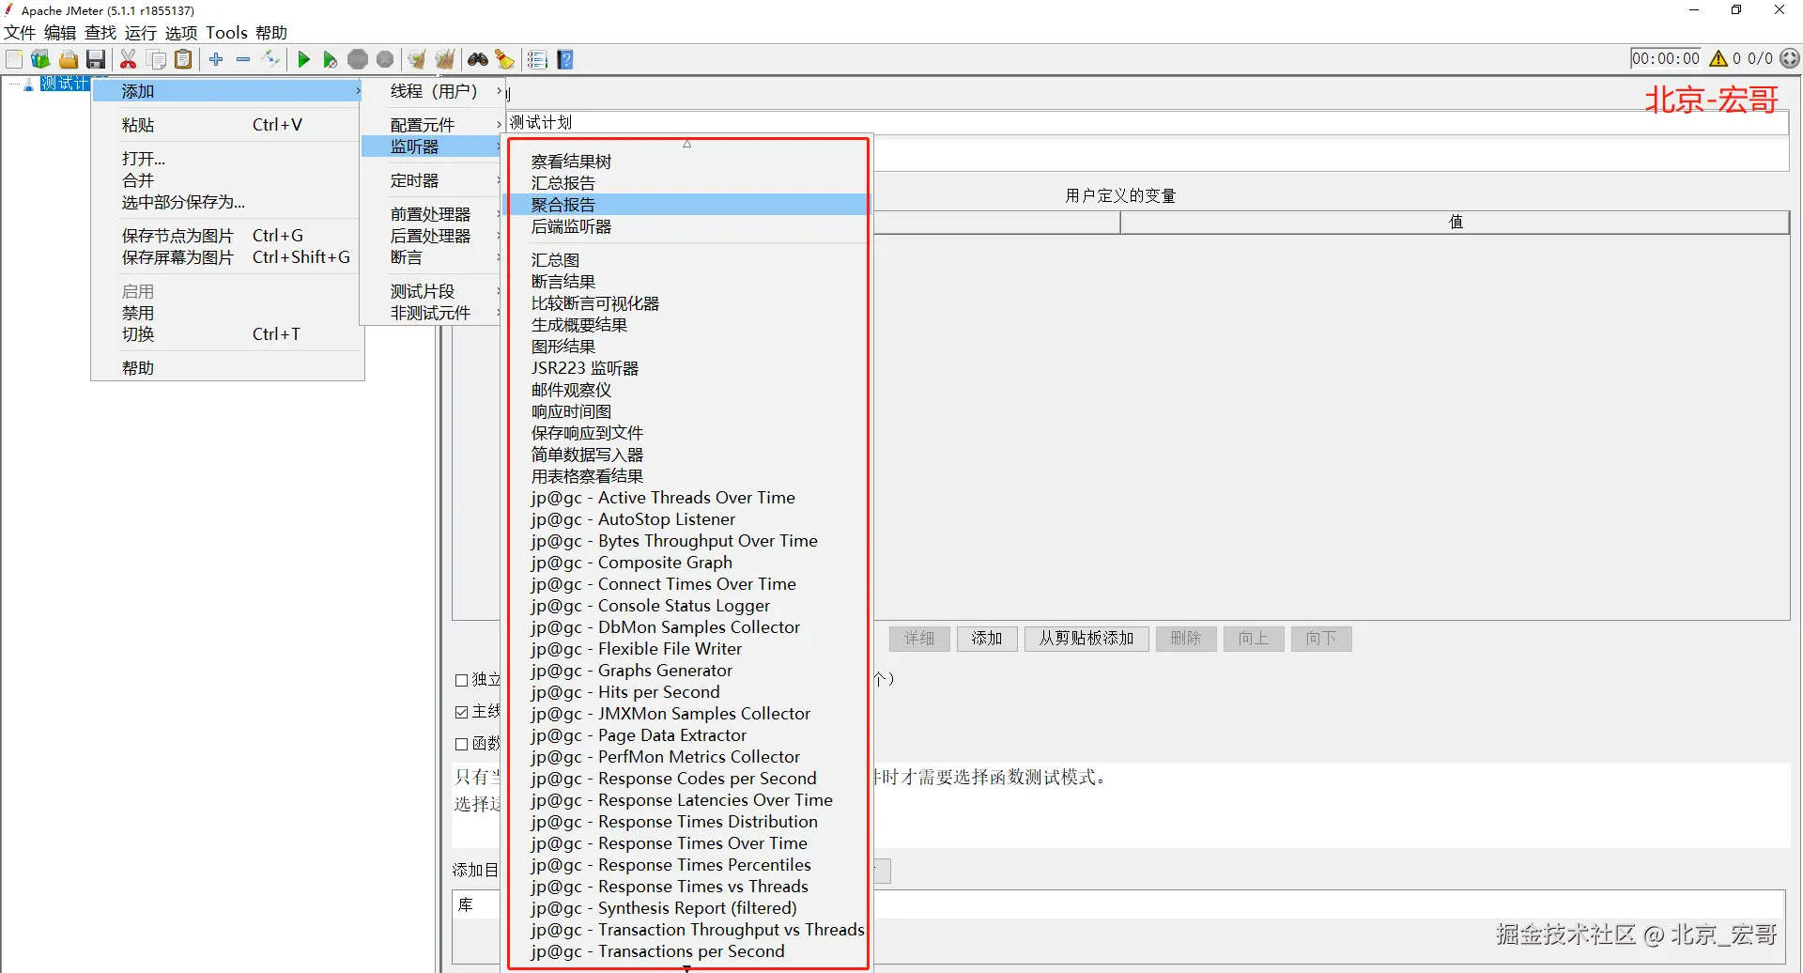
Task: Expand the 前置处理器 submenu
Action: tap(433, 214)
